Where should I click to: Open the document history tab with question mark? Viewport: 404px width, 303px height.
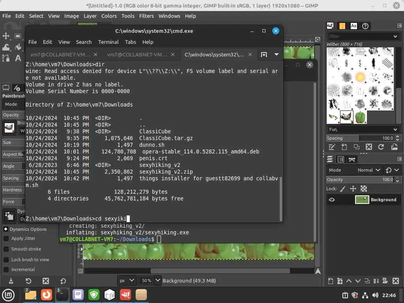tap(365, 26)
